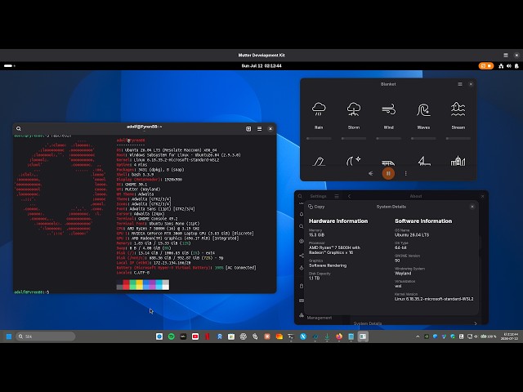The height and width of the screenshot is (392, 523).
Task: Click the GNOME workspace indicator pill
Action: pos(9,66)
